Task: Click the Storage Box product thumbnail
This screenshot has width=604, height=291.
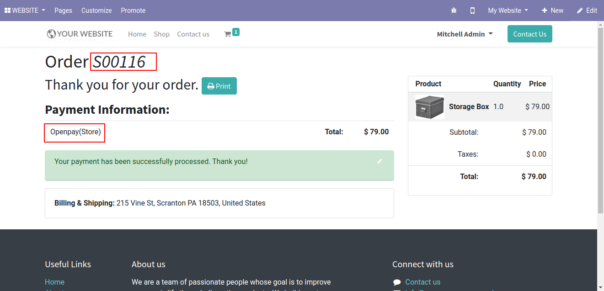Action: point(429,107)
